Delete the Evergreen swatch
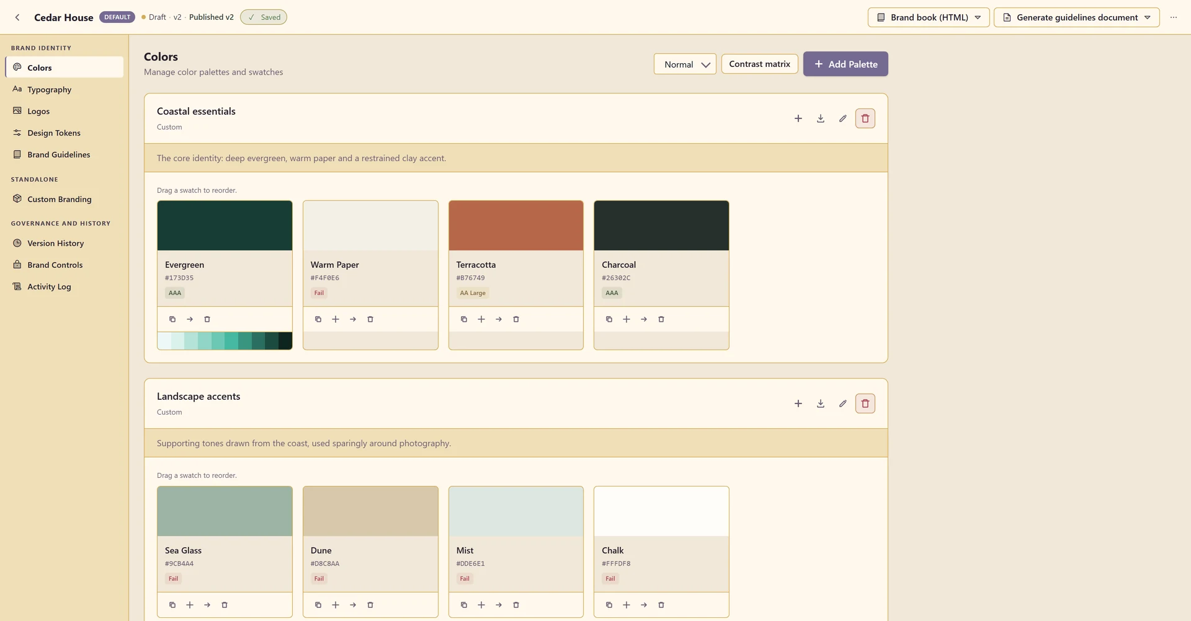This screenshot has height=621, width=1191. coord(207,319)
